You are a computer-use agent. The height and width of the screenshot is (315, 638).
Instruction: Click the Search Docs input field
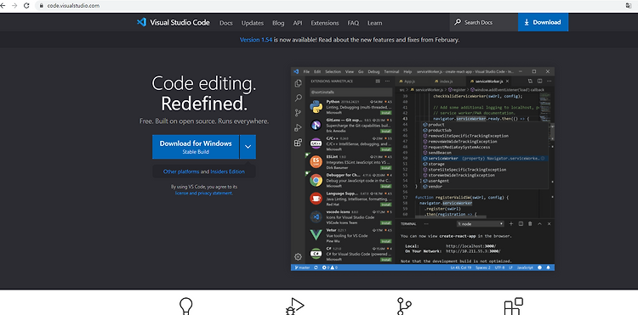pyautogui.click(x=484, y=22)
